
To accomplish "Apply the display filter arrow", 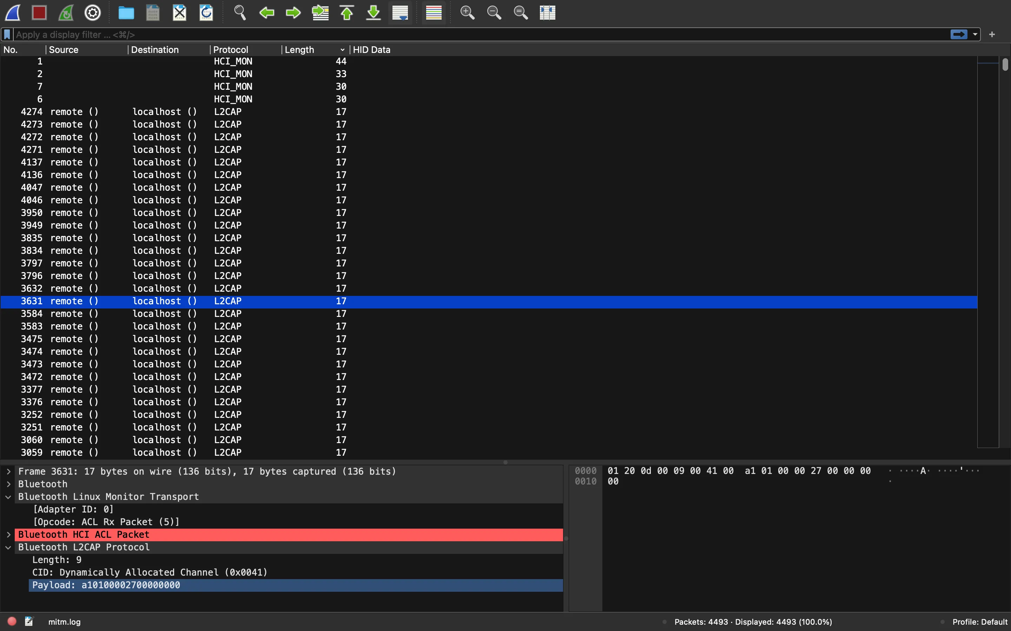I will pyautogui.click(x=959, y=34).
